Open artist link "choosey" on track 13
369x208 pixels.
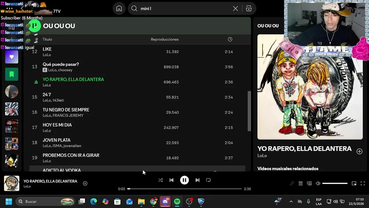(x=65, y=70)
